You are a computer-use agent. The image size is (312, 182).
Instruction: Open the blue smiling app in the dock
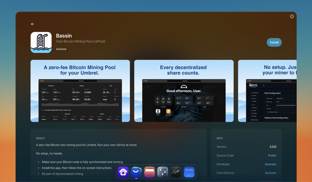136,172
